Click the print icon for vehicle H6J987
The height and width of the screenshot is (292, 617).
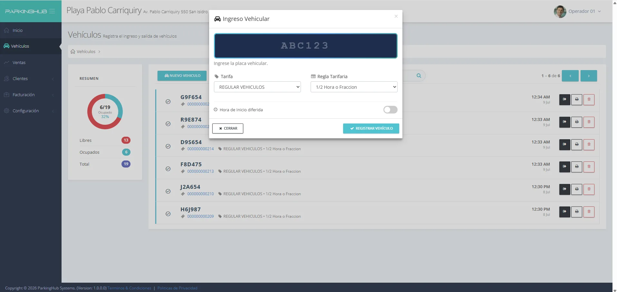point(577,212)
